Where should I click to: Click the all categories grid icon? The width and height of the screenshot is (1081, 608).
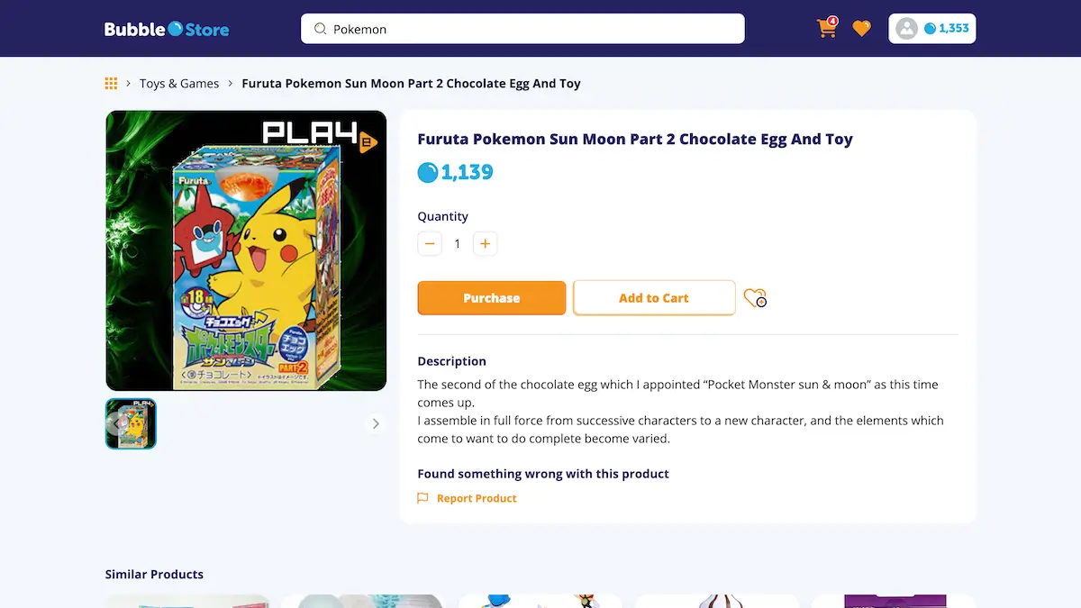tap(111, 84)
